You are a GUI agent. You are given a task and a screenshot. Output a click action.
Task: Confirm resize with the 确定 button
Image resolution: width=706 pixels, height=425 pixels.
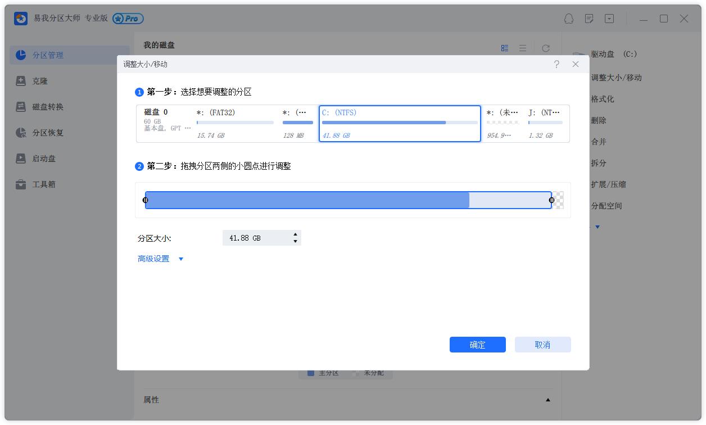coord(477,344)
